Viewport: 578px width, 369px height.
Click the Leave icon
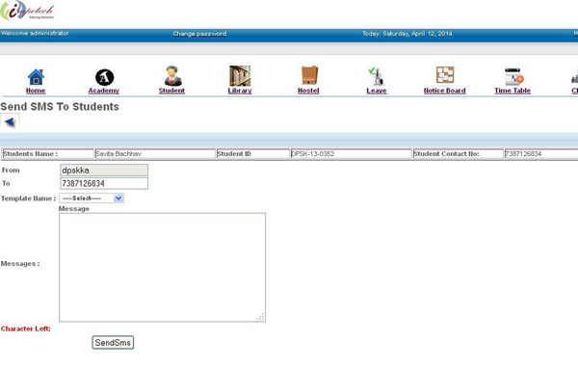[377, 76]
